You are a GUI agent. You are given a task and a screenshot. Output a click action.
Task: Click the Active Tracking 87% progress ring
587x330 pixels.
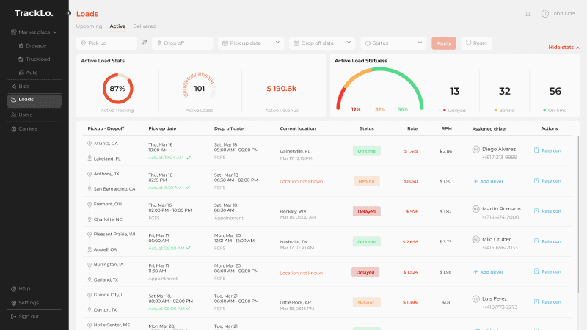coord(117,88)
